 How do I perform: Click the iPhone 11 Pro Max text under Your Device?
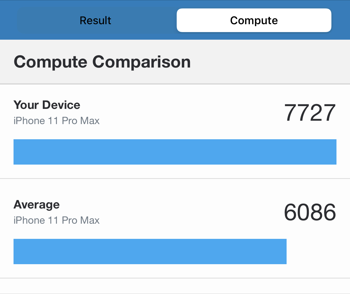pos(57,121)
